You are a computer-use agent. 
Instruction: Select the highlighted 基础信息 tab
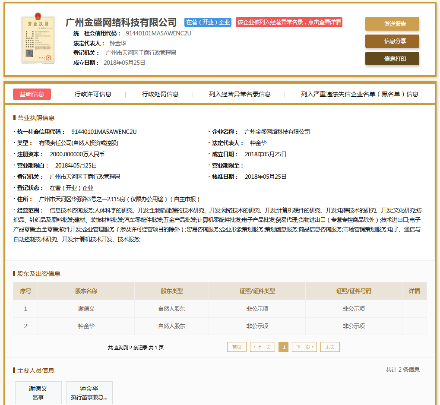tap(32, 93)
